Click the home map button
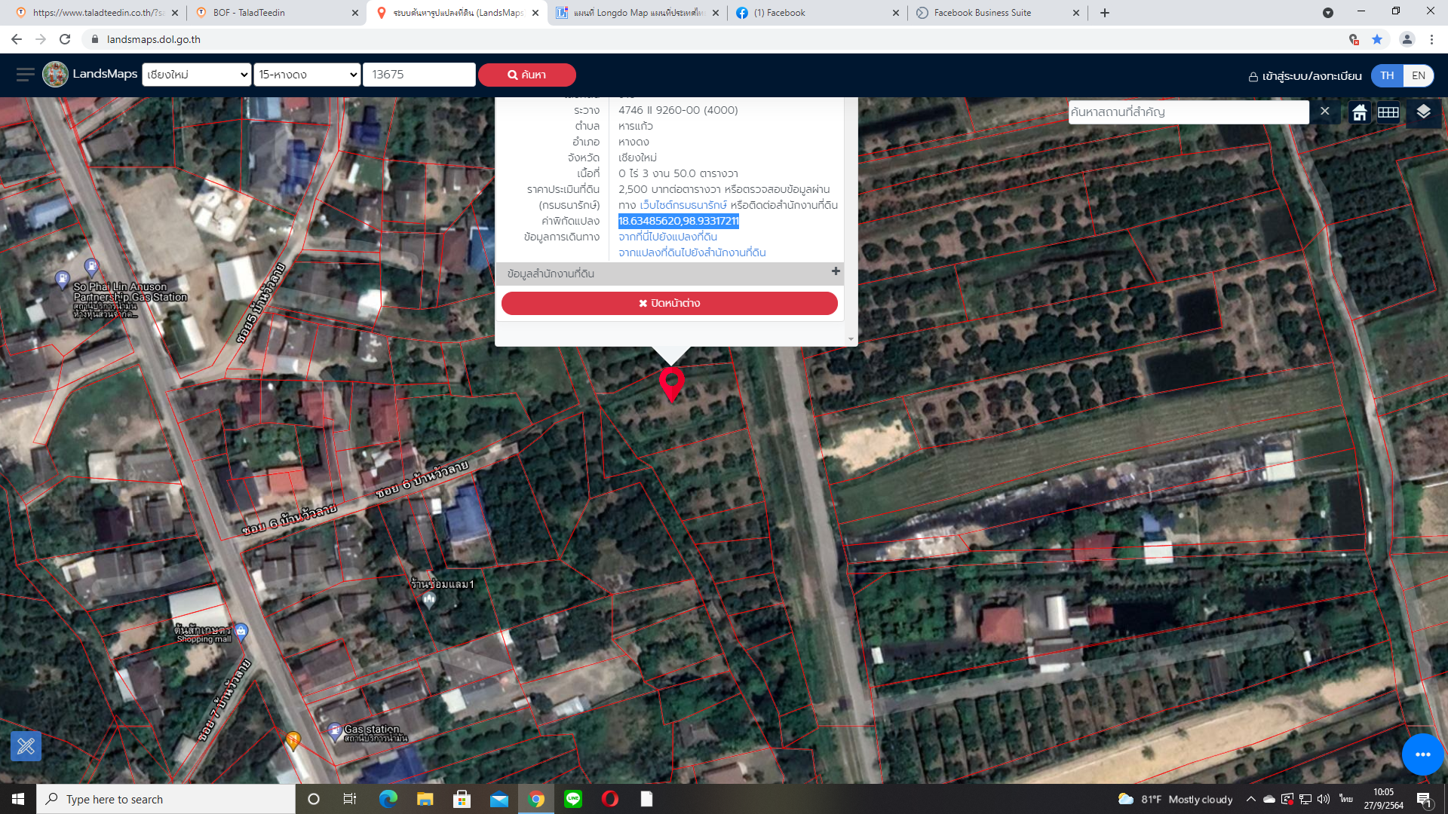The width and height of the screenshot is (1448, 814). pyautogui.click(x=1359, y=112)
